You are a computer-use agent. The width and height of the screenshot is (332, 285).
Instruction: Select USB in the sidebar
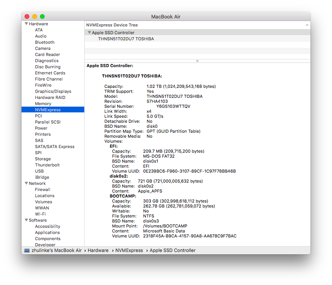click(x=39, y=171)
